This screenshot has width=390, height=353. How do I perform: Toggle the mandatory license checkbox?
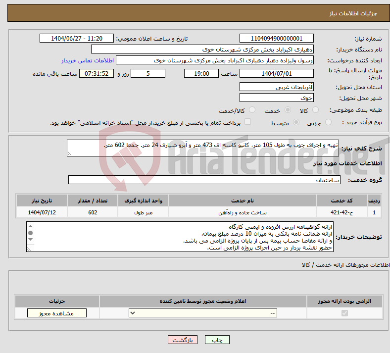344,313
